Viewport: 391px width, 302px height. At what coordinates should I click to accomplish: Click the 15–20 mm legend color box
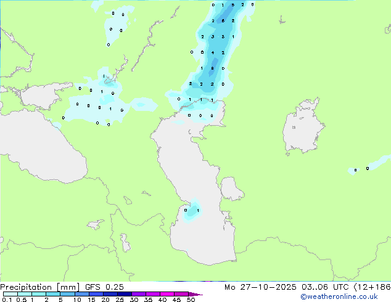pyautogui.click(x=96, y=294)
